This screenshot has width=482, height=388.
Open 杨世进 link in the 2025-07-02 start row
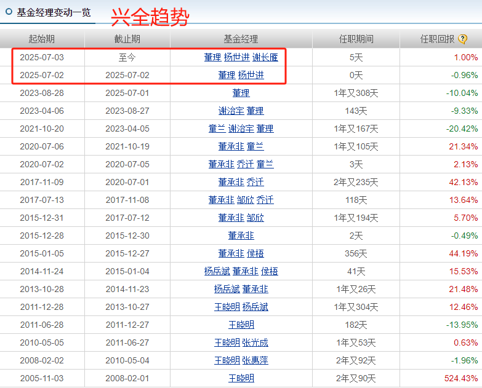[251, 75]
